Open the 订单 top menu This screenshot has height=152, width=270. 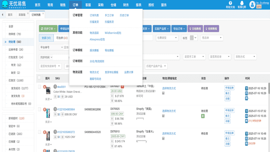pos(75,5)
